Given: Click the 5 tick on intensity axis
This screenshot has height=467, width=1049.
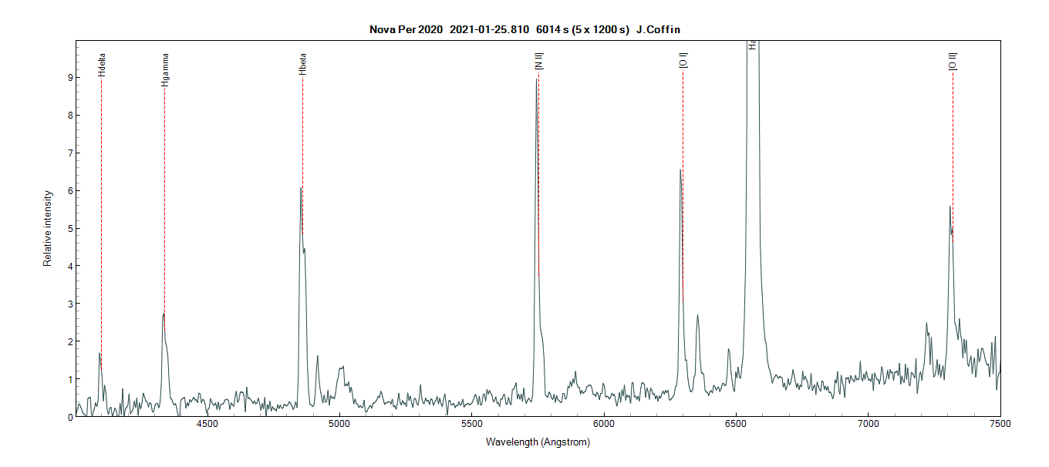Looking at the screenshot, I should 69,228.
